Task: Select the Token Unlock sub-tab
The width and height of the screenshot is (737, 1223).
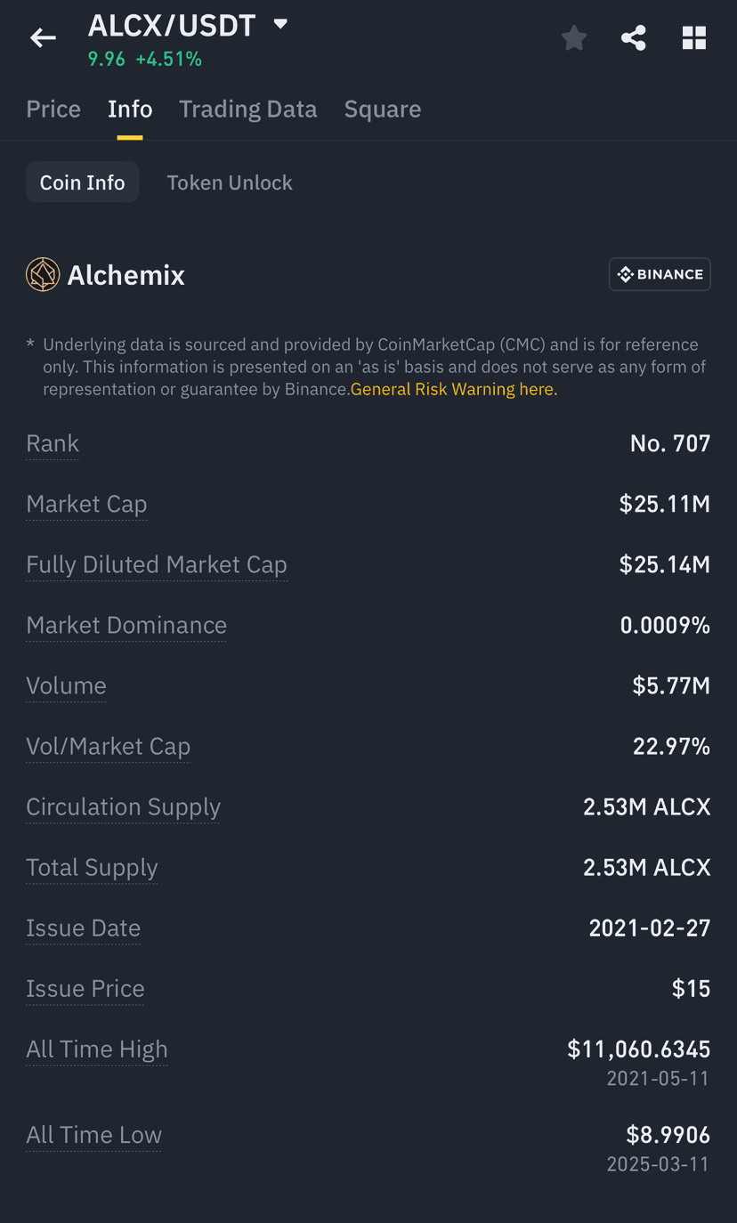Action: 230,182
